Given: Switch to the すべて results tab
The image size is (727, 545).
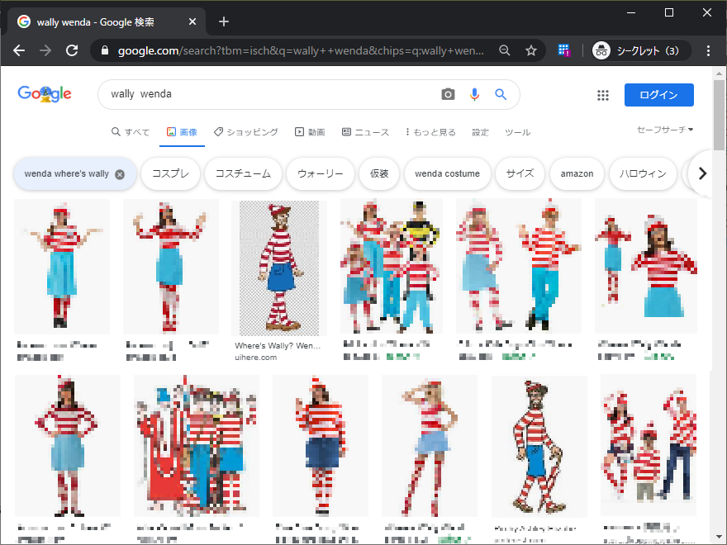Looking at the screenshot, I should 131,132.
